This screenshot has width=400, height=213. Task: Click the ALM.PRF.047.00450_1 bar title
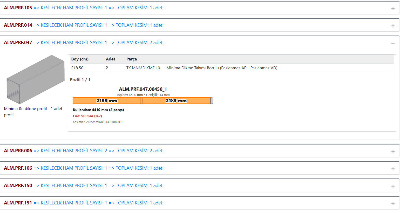coord(143,89)
